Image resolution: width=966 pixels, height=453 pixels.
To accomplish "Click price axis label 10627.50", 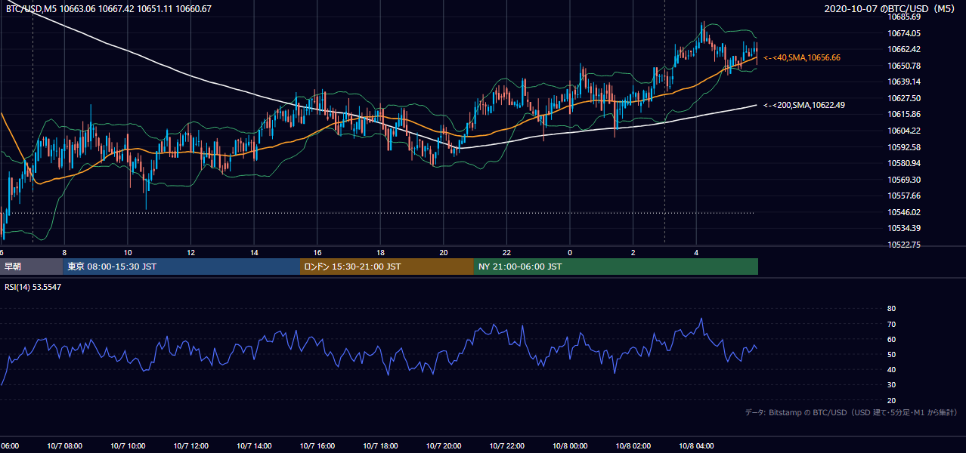I will coord(904,98).
